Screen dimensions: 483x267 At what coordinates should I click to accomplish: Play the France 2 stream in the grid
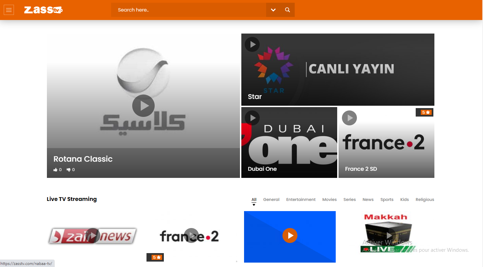191,235
